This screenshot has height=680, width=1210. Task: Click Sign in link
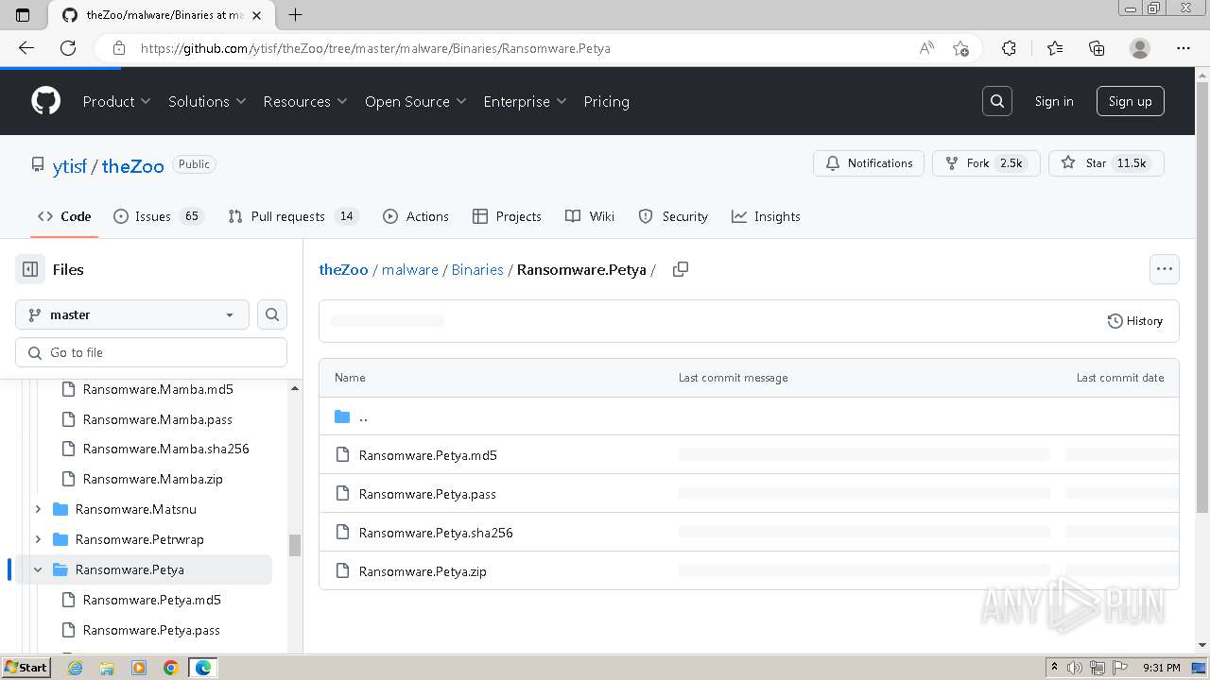pyautogui.click(x=1054, y=101)
